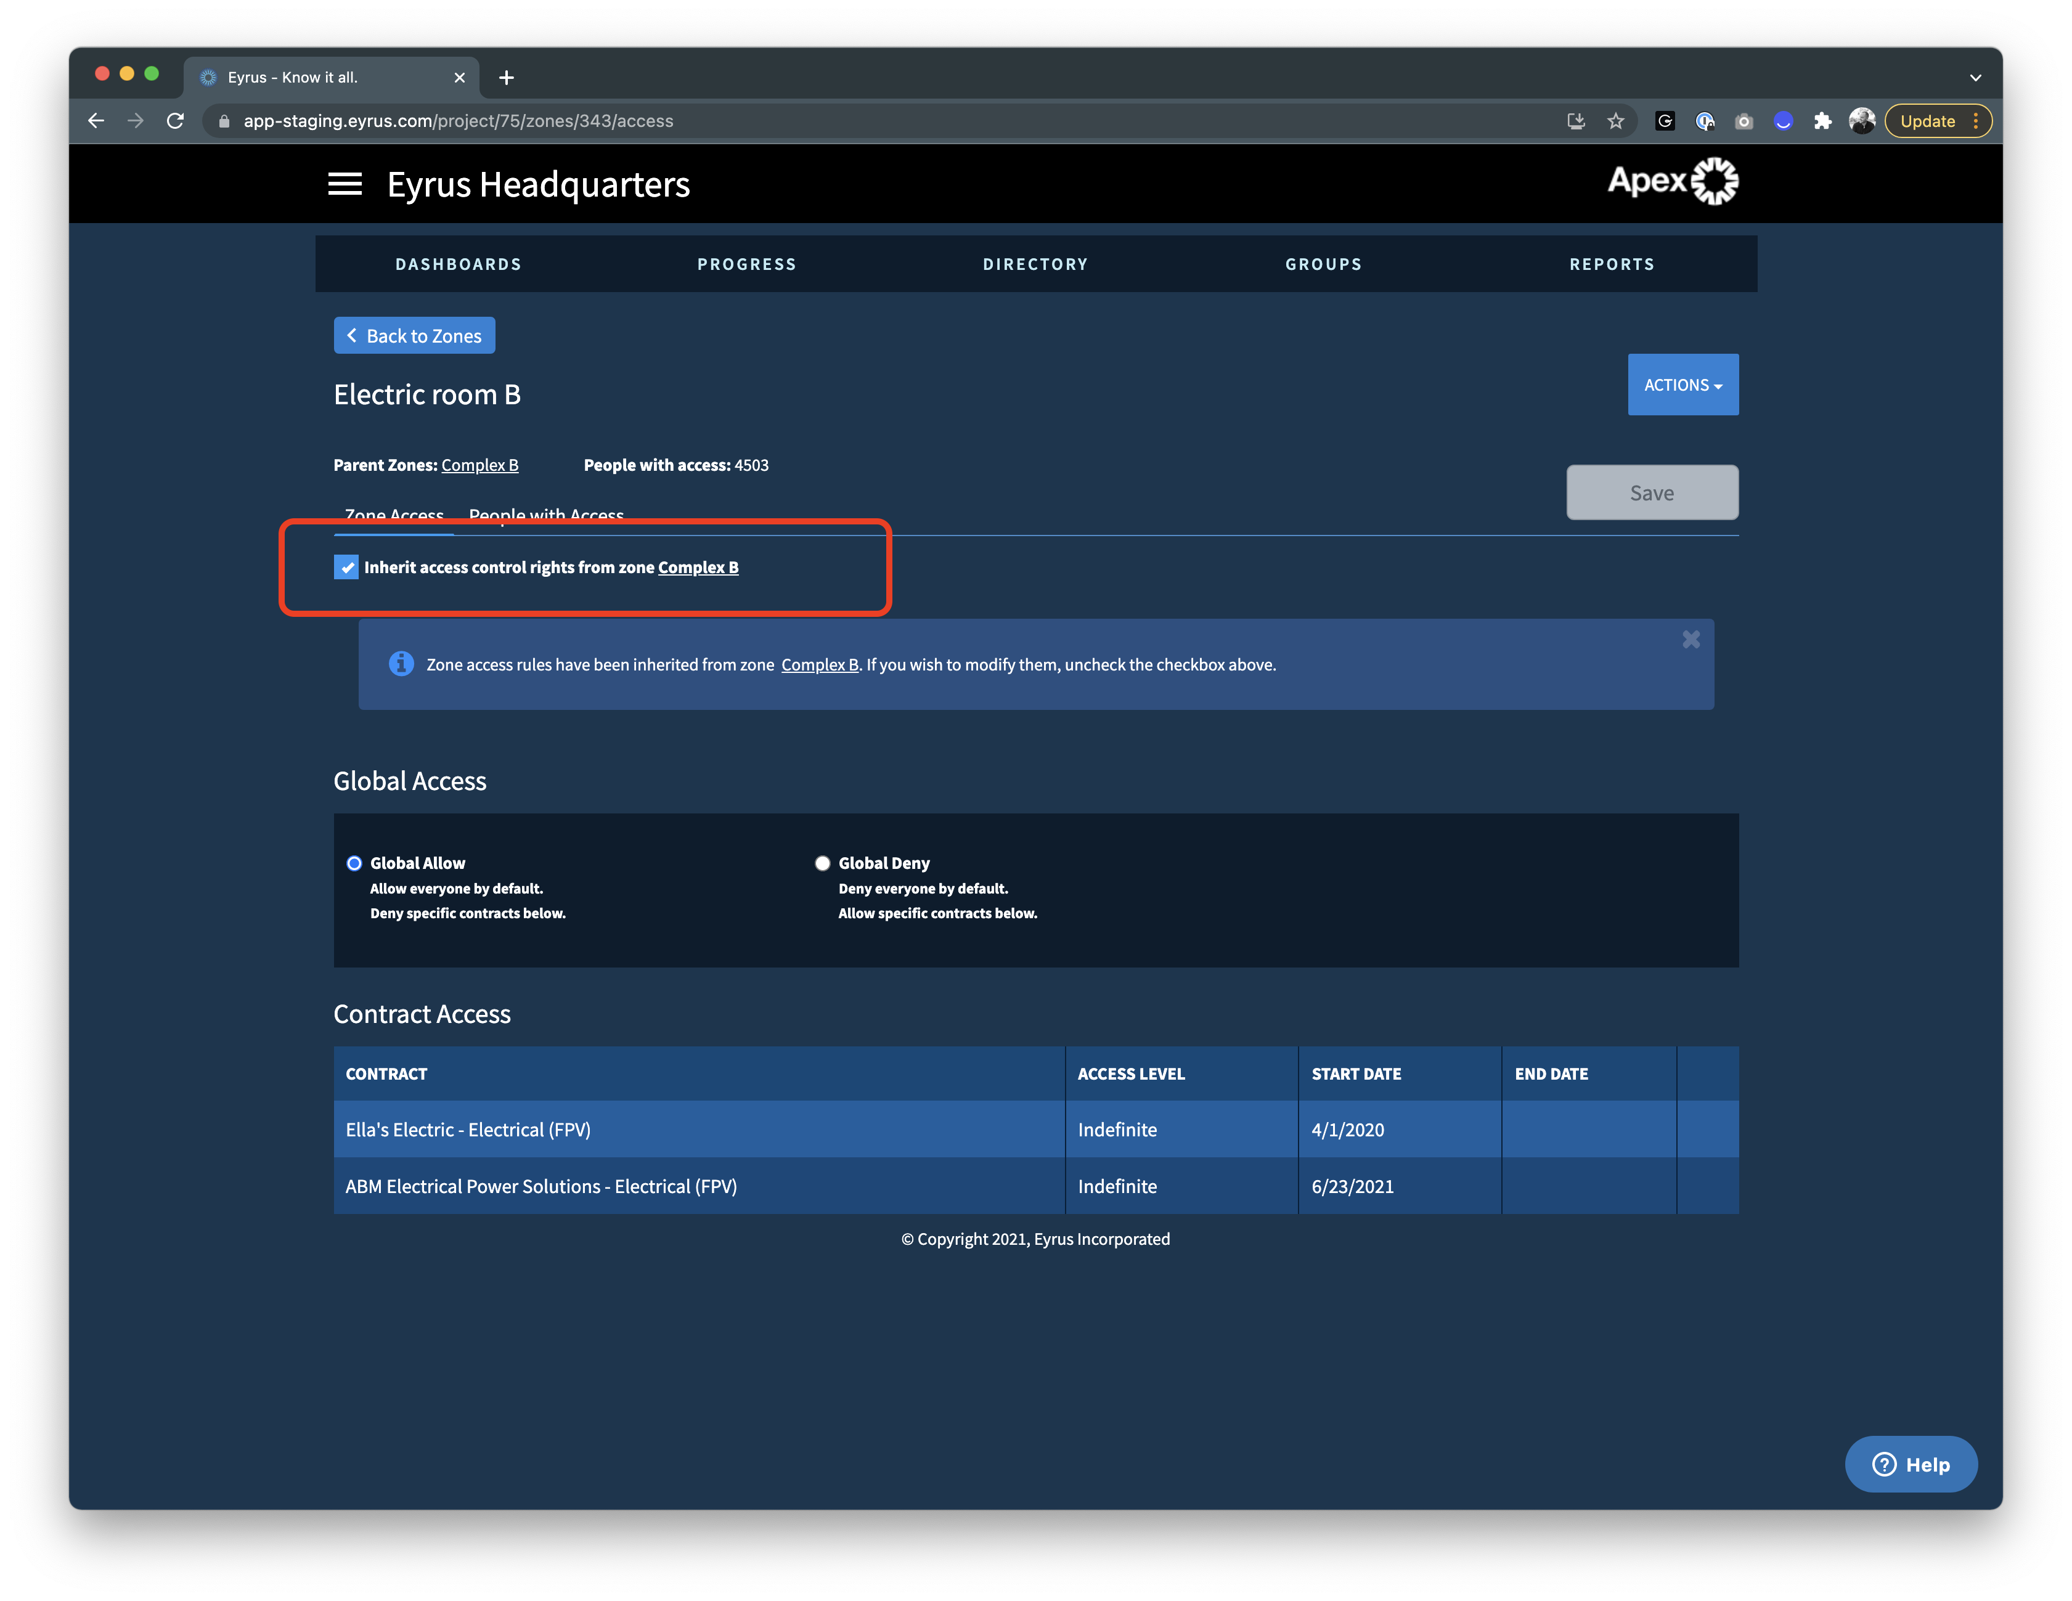
Task: Uncheck Inherit access control rights checkbox
Action: 346,567
